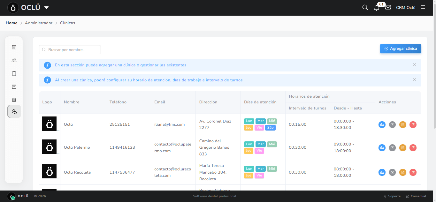Click the gray medical kit icon for Oclü Recoleta
The image size is (436, 202).
(x=392, y=172)
